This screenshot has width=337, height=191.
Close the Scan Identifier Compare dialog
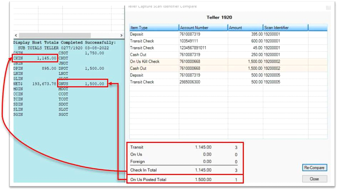tap(315, 179)
